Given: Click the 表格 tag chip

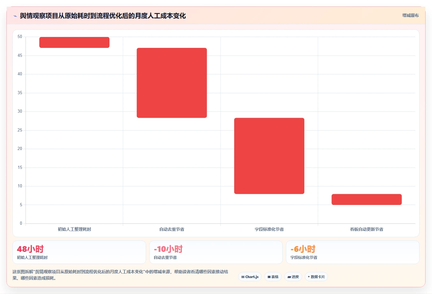Looking at the screenshot, I should [273, 277].
